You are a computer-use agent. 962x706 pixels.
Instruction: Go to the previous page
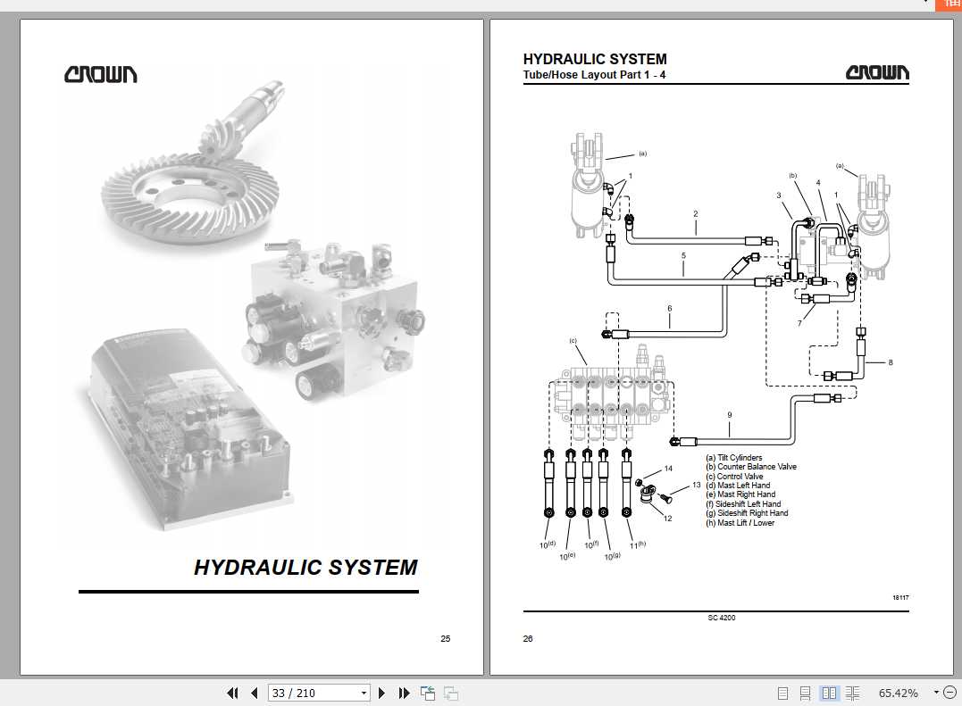click(x=254, y=694)
